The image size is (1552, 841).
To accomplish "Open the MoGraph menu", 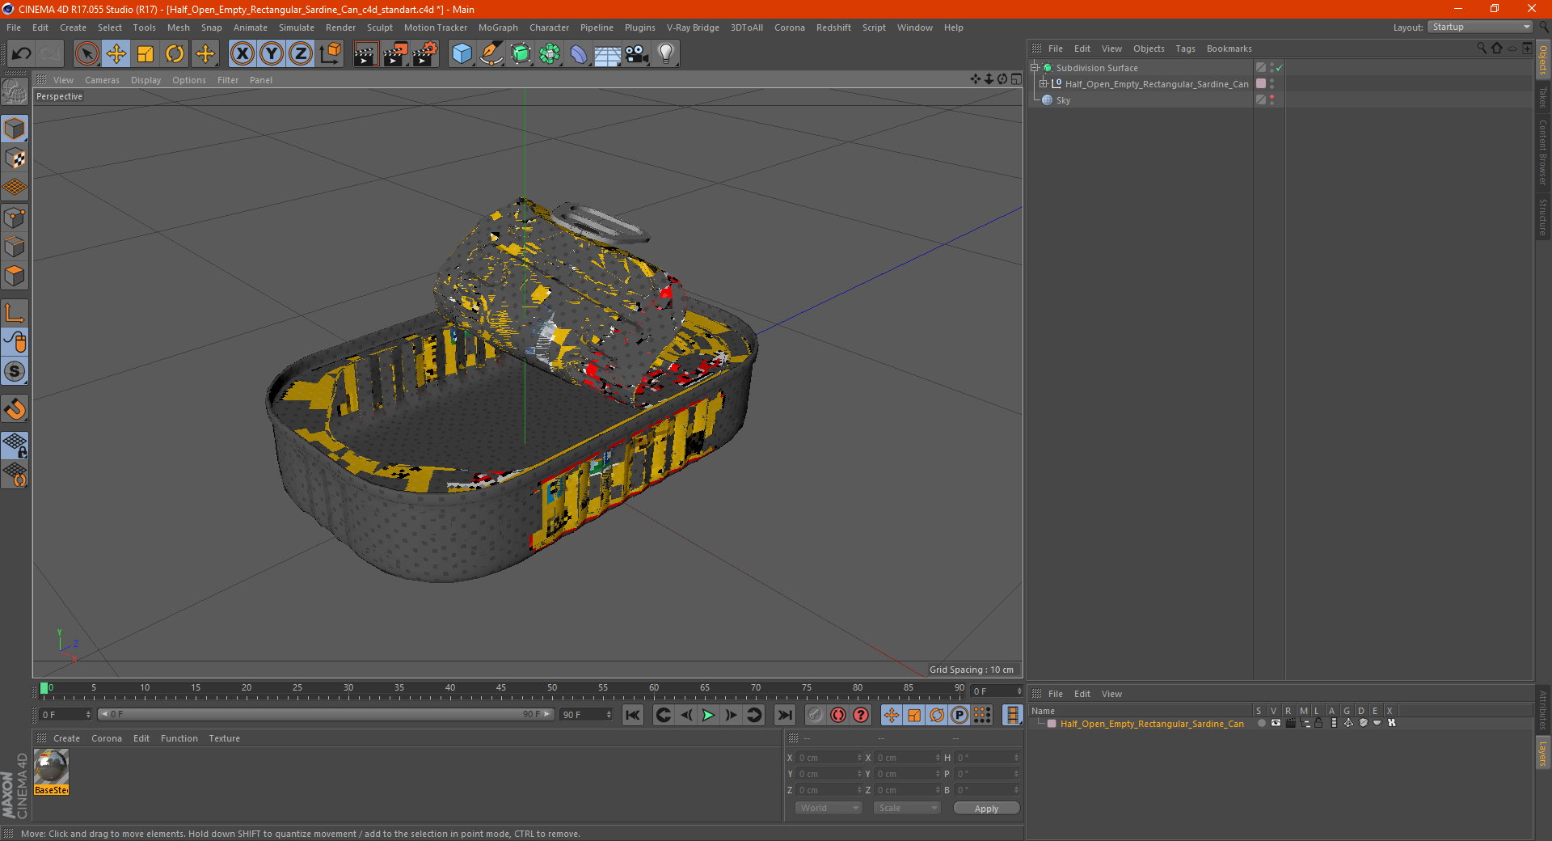I will tap(498, 27).
